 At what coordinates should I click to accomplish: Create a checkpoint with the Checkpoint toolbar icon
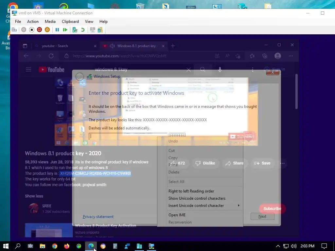pos(75,30)
